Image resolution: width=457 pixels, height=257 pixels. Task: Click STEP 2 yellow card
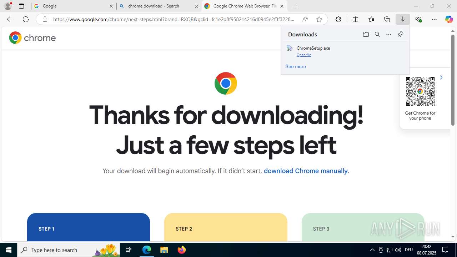pos(226,227)
